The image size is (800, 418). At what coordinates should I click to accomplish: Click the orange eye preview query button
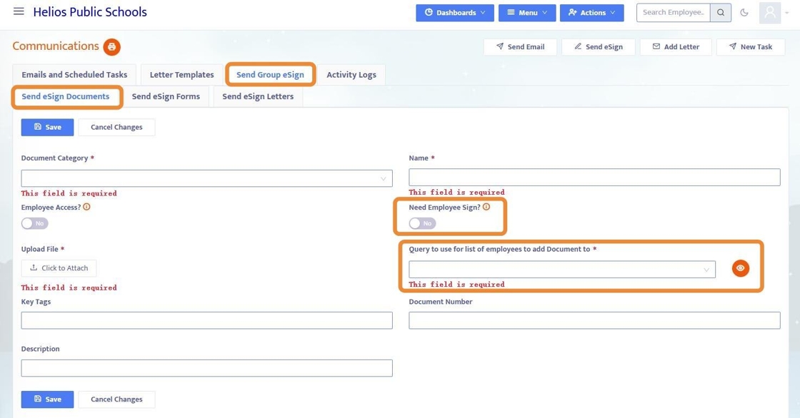coord(741,268)
